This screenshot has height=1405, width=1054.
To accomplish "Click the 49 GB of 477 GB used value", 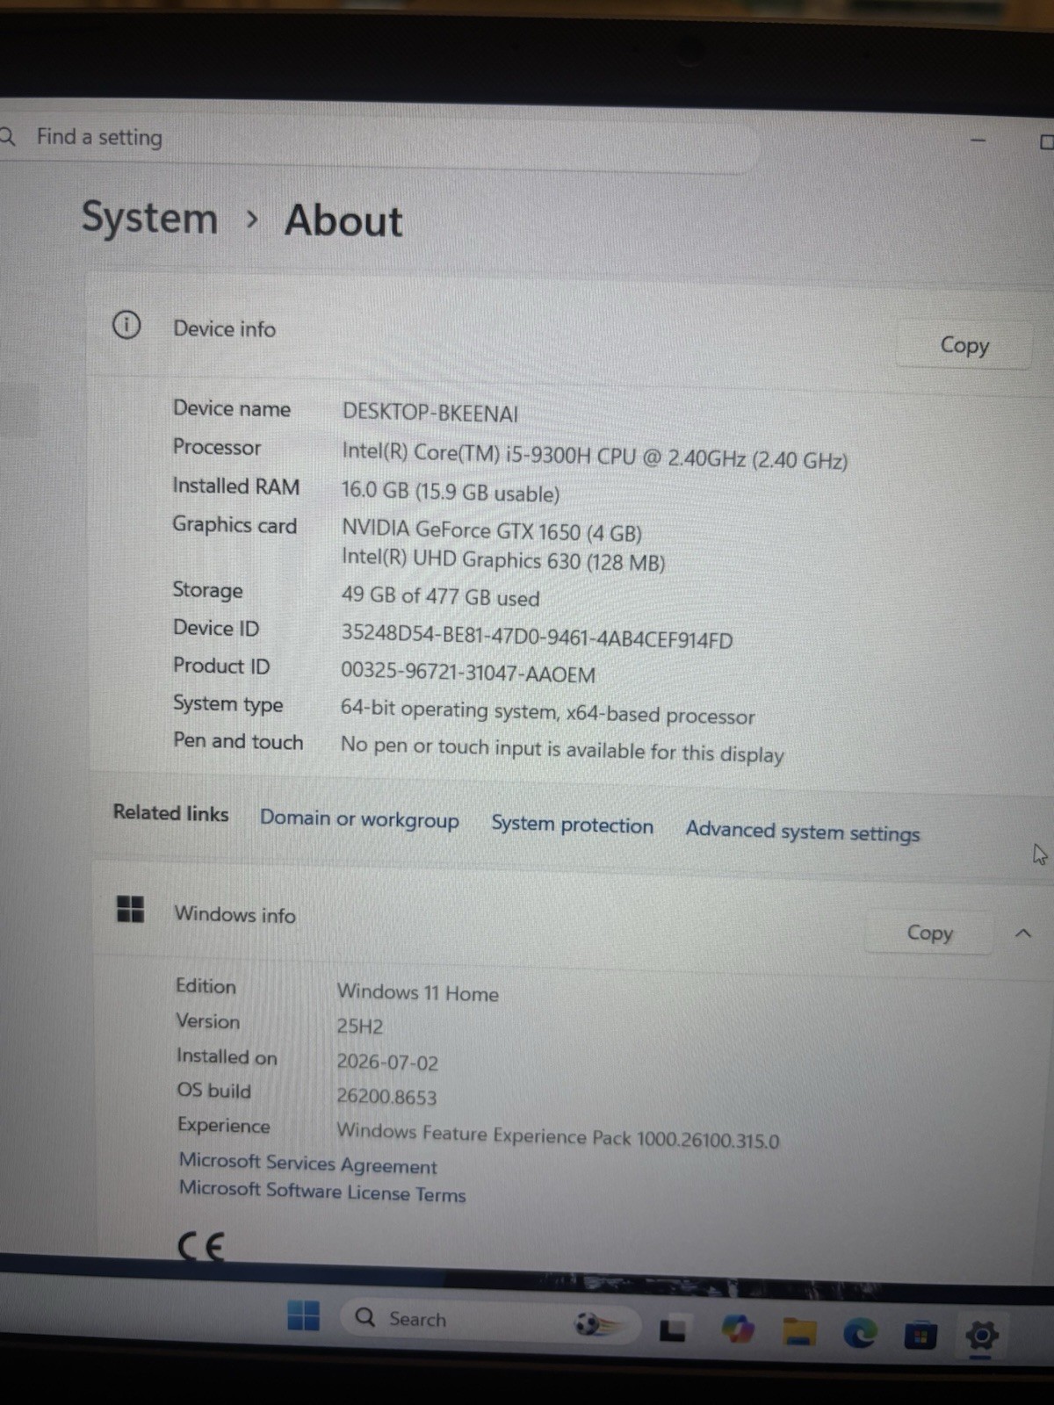I will (440, 596).
